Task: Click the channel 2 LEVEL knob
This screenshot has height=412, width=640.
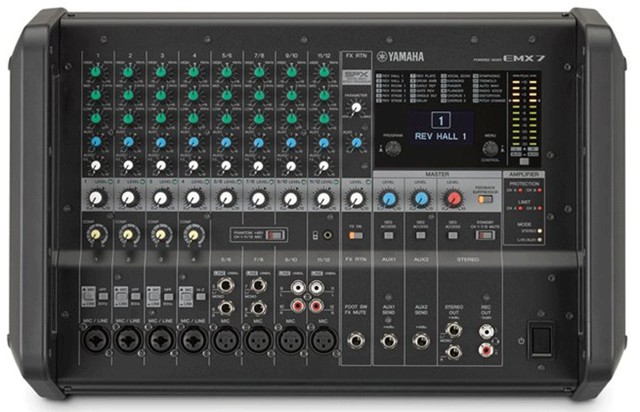Action: click(x=128, y=198)
